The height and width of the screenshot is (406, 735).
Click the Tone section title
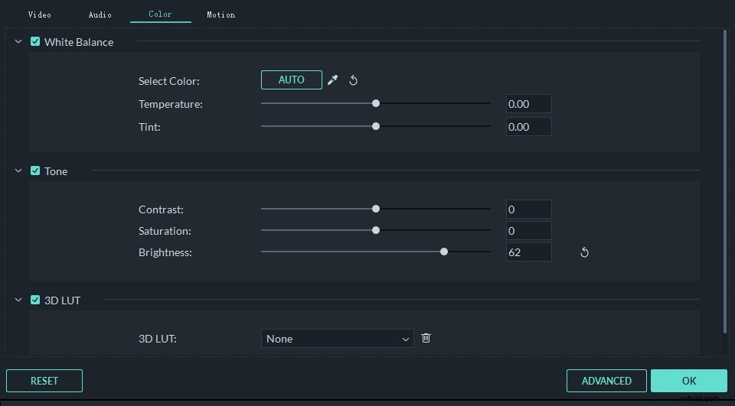tap(56, 171)
